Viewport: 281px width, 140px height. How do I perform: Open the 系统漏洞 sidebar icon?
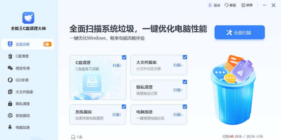click(x=10, y=115)
